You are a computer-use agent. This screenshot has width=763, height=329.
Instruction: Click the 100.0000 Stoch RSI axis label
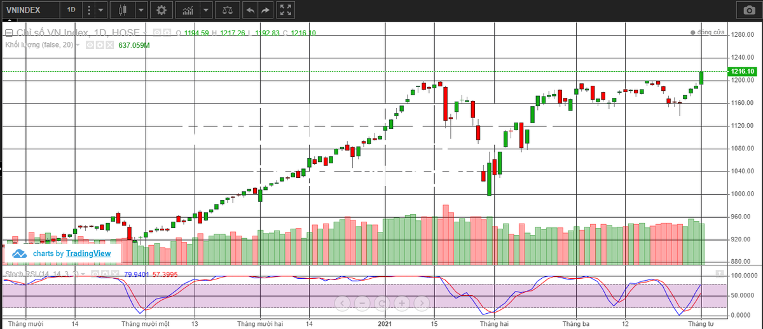click(743, 276)
